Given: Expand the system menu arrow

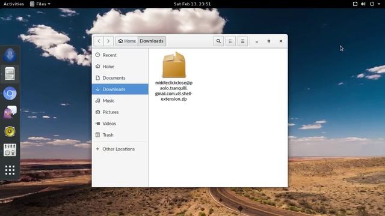Looking at the screenshot, I should (x=379, y=4).
